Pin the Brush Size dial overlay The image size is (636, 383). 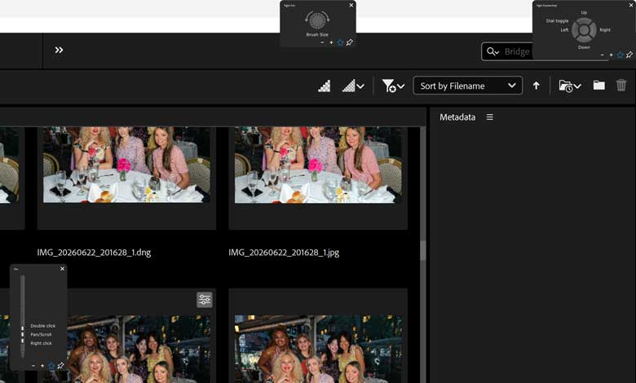pos(349,42)
